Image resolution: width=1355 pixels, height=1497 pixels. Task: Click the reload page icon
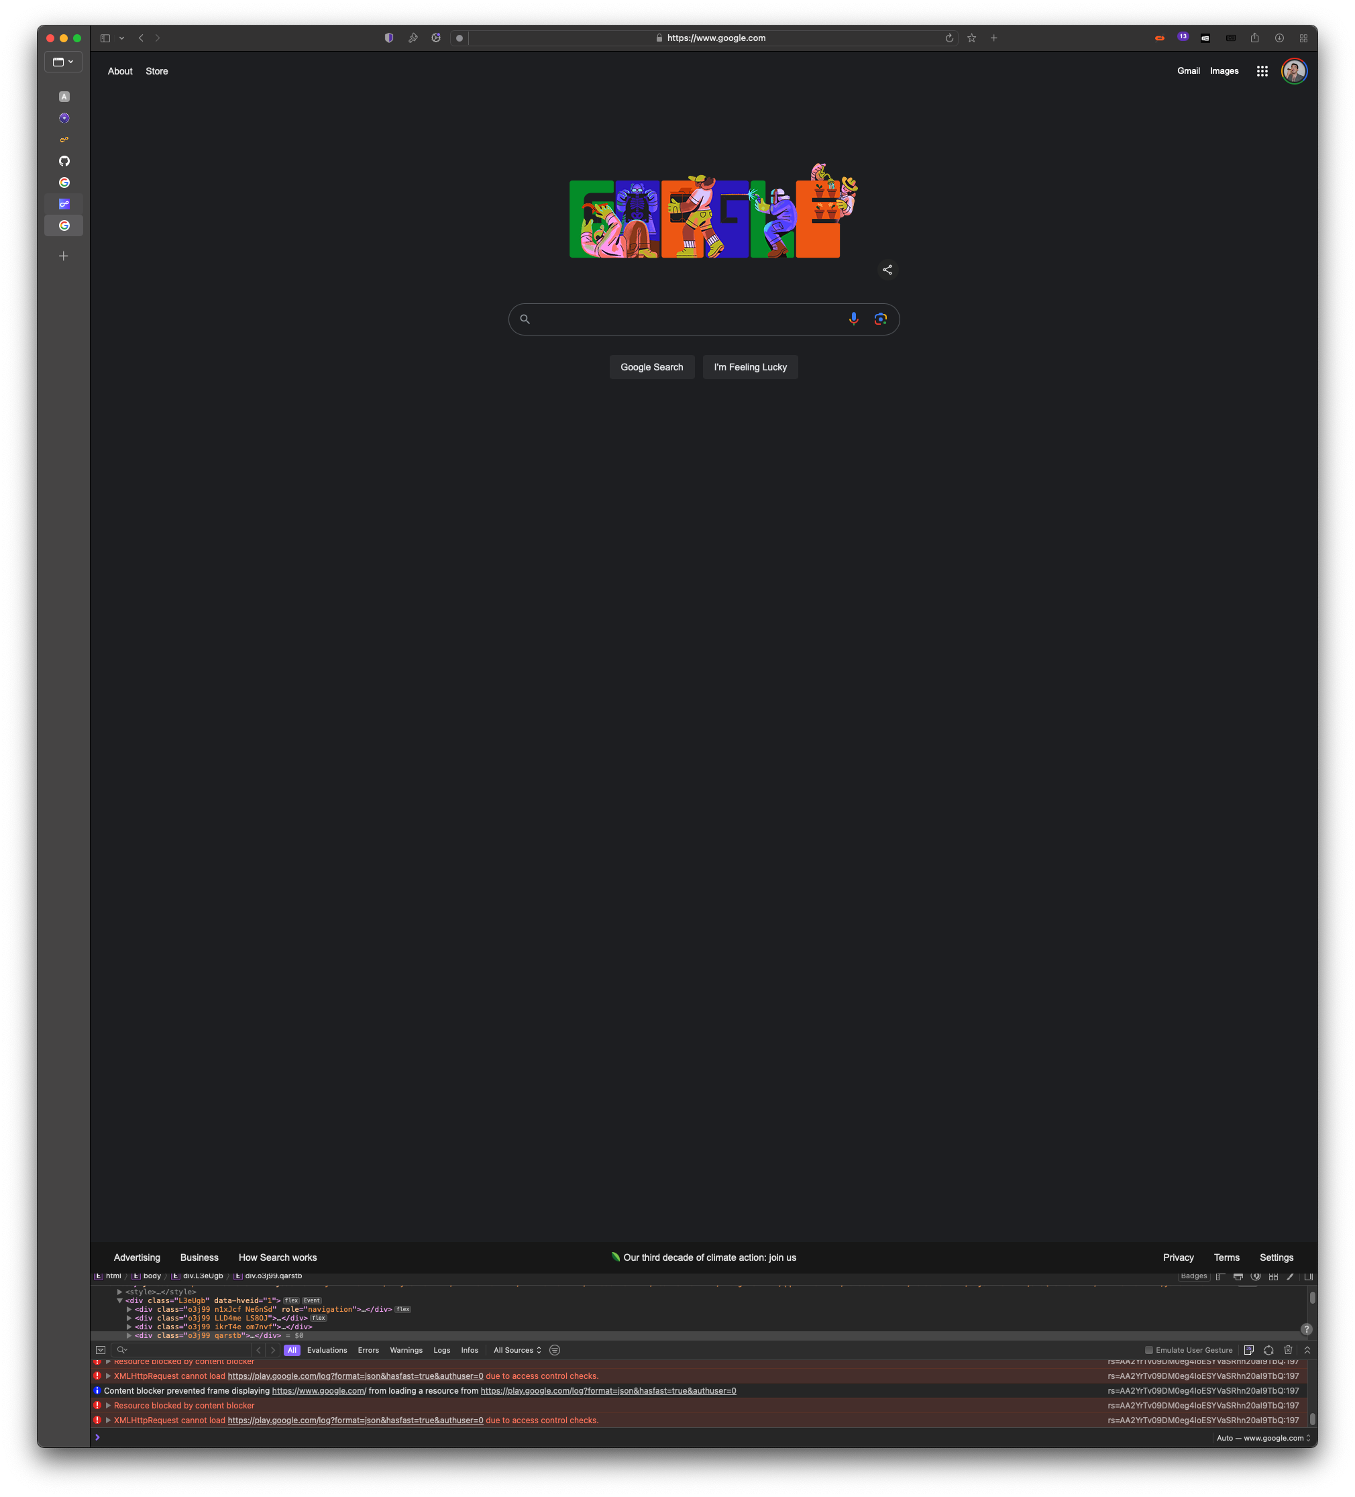click(x=949, y=38)
